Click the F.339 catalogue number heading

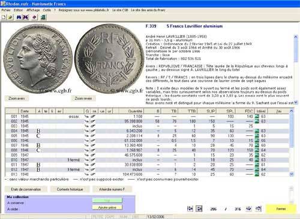point(151,26)
